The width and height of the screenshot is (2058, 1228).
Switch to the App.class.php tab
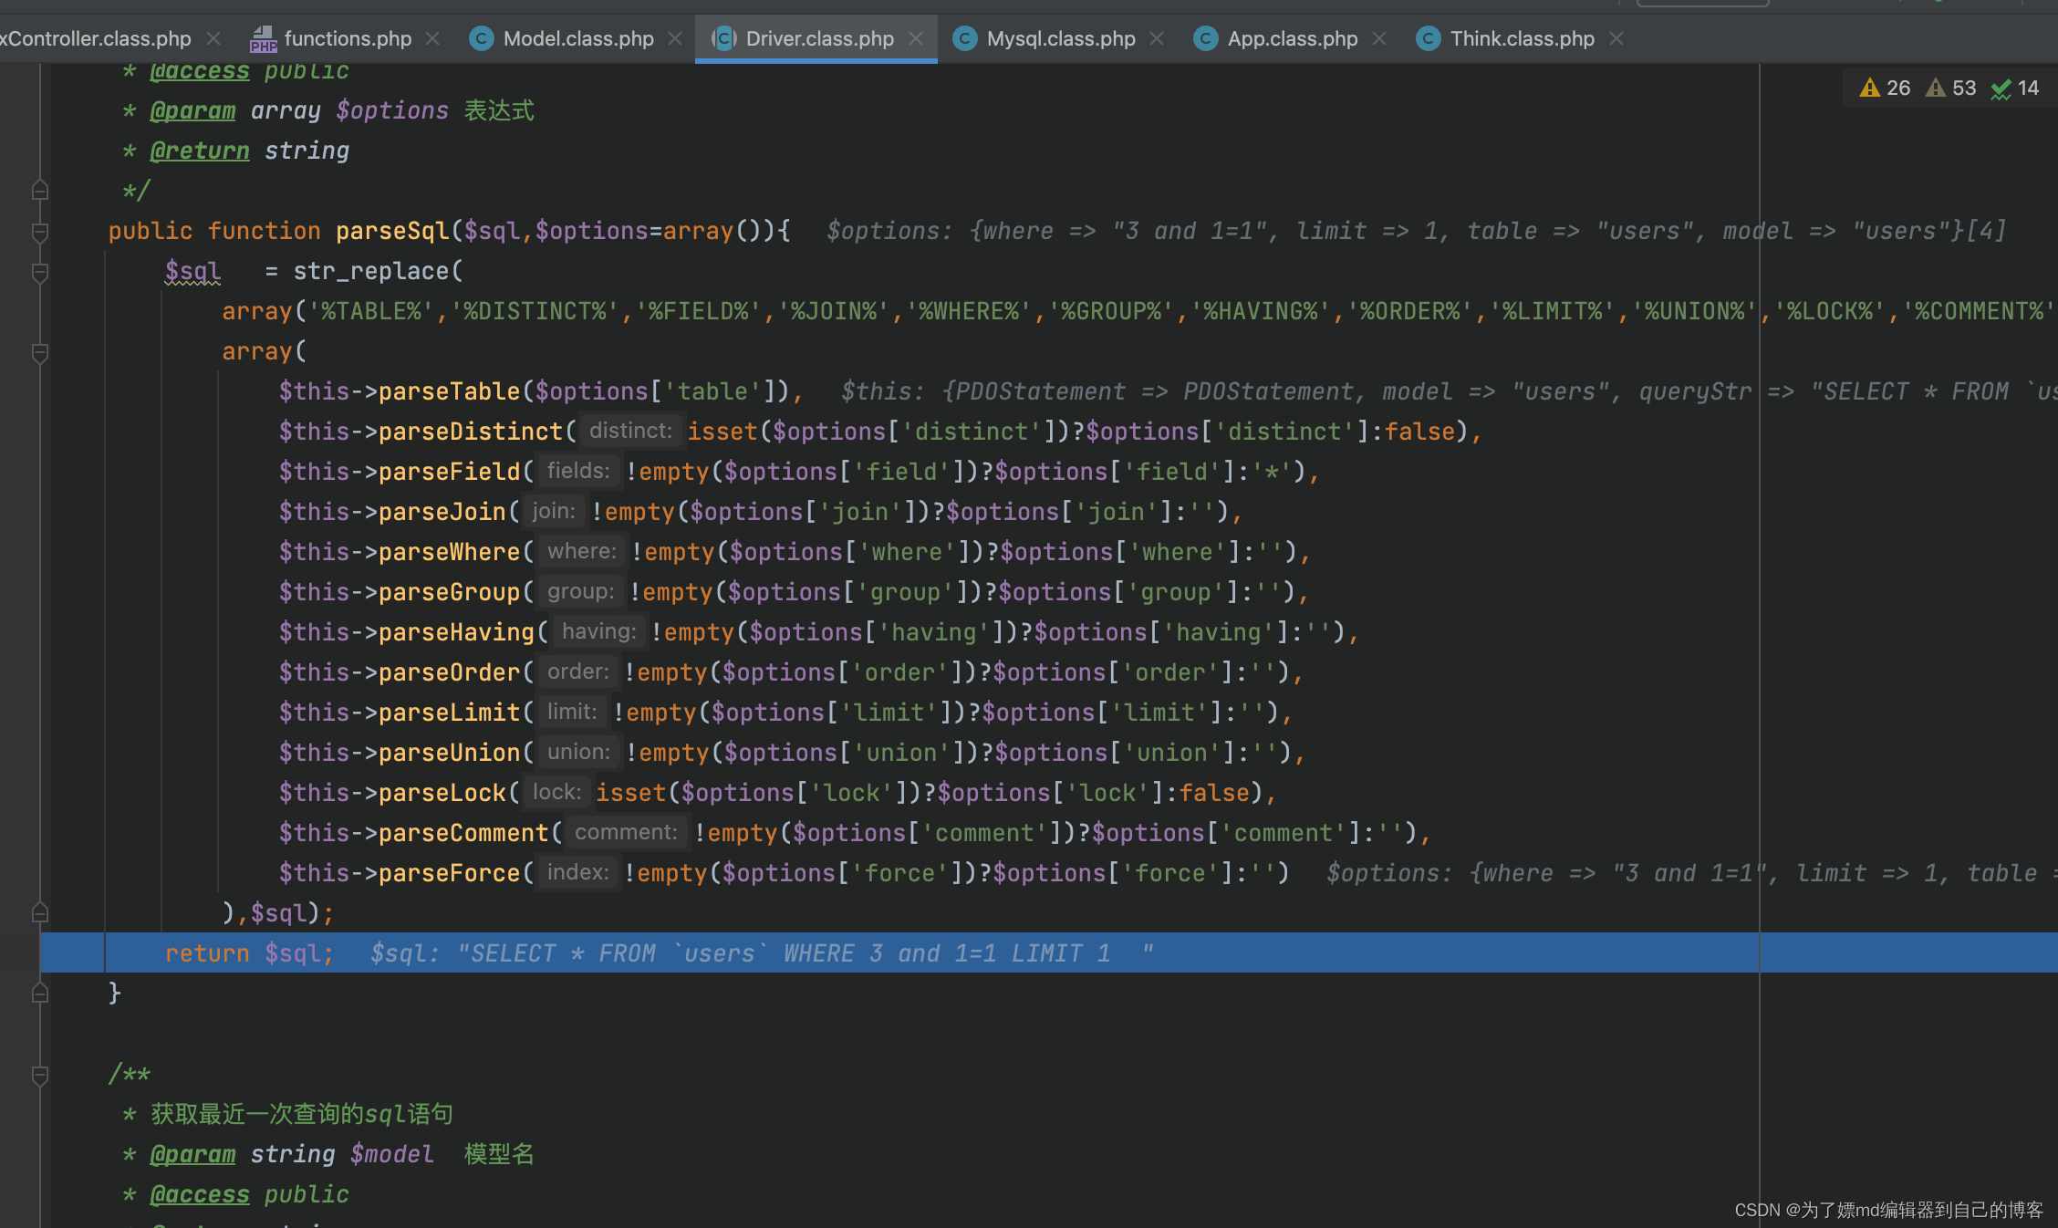(x=1292, y=38)
